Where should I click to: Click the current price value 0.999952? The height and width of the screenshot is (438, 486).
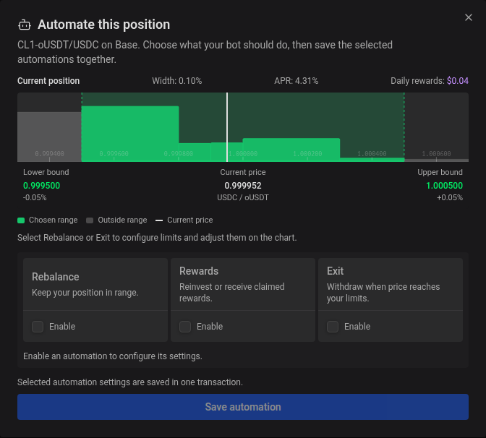pos(243,186)
